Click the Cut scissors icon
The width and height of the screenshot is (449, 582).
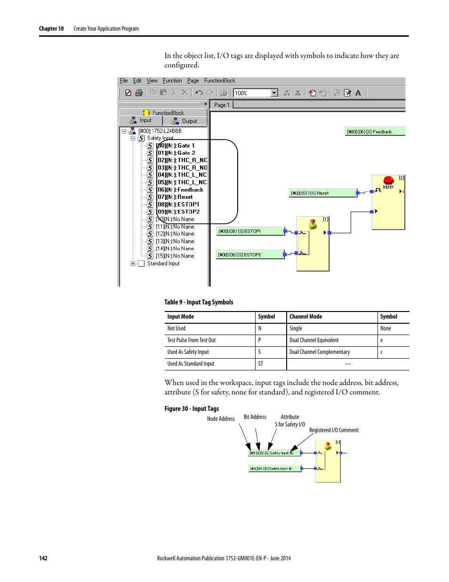(174, 93)
